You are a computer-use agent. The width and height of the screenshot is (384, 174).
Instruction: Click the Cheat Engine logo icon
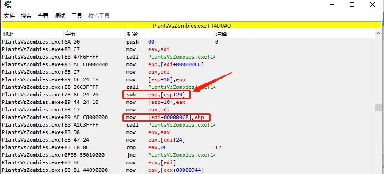tap(8, 4)
